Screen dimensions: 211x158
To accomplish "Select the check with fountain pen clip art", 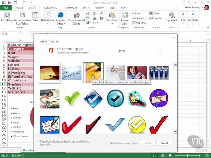I will [50, 125].
